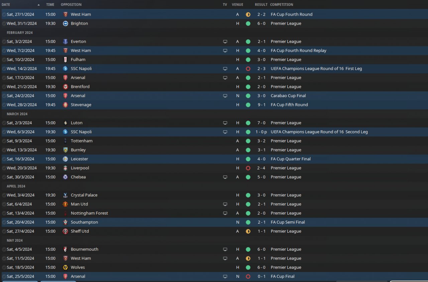Click the OPPOSITION column header
Viewport: 428px width, 282px height.
point(71,5)
